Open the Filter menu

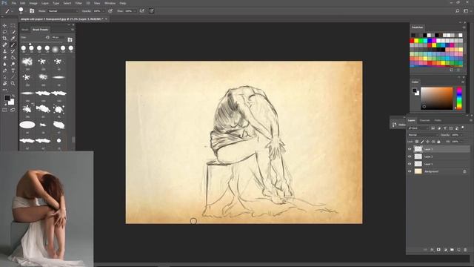click(x=79, y=3)
